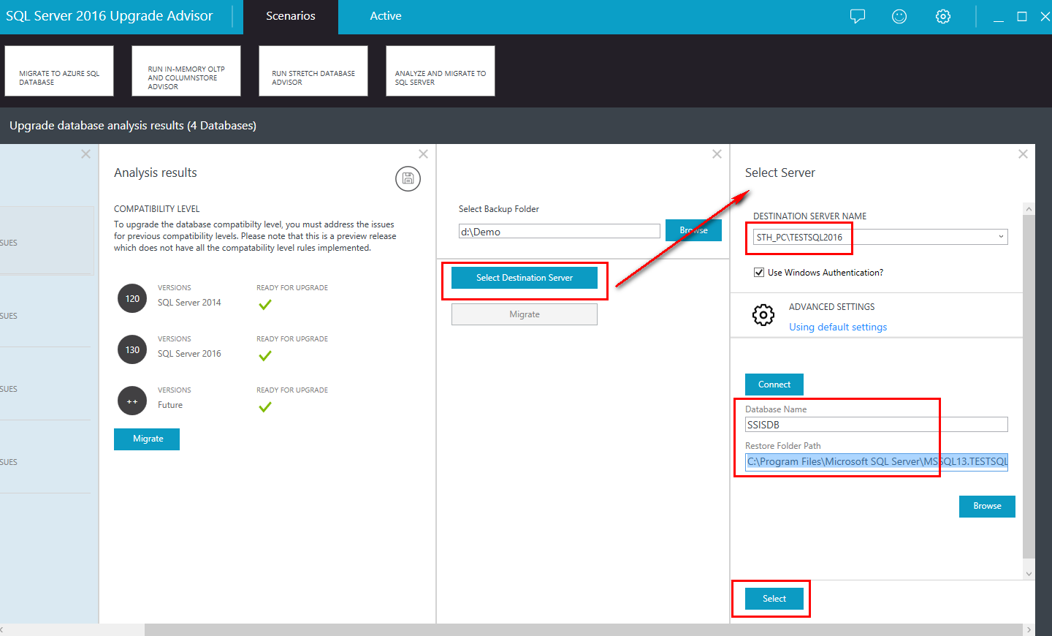
Task: Click the horizontal scrollbar at bottom
Action: [x=583, y=630]
